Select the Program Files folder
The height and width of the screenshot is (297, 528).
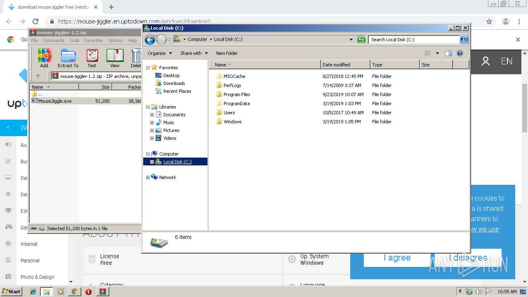[237, 94]
